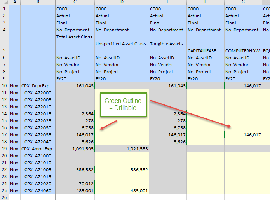Select column G header
Image resolution: width=270 pixels, height=200 pixels.
[x=243, y=2]
